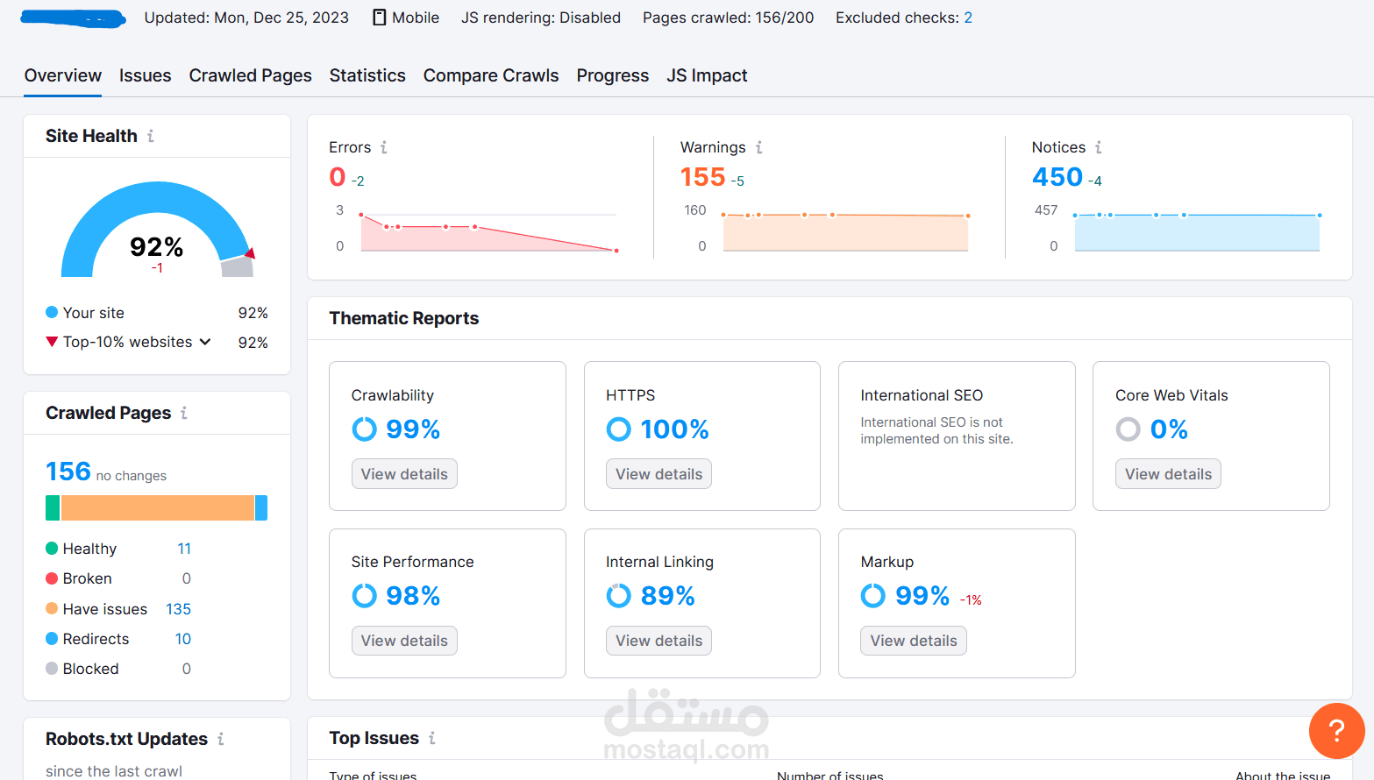Open the orange help question-mark button
Screen dimensions: 1374x780
(x=1336, y=730)
